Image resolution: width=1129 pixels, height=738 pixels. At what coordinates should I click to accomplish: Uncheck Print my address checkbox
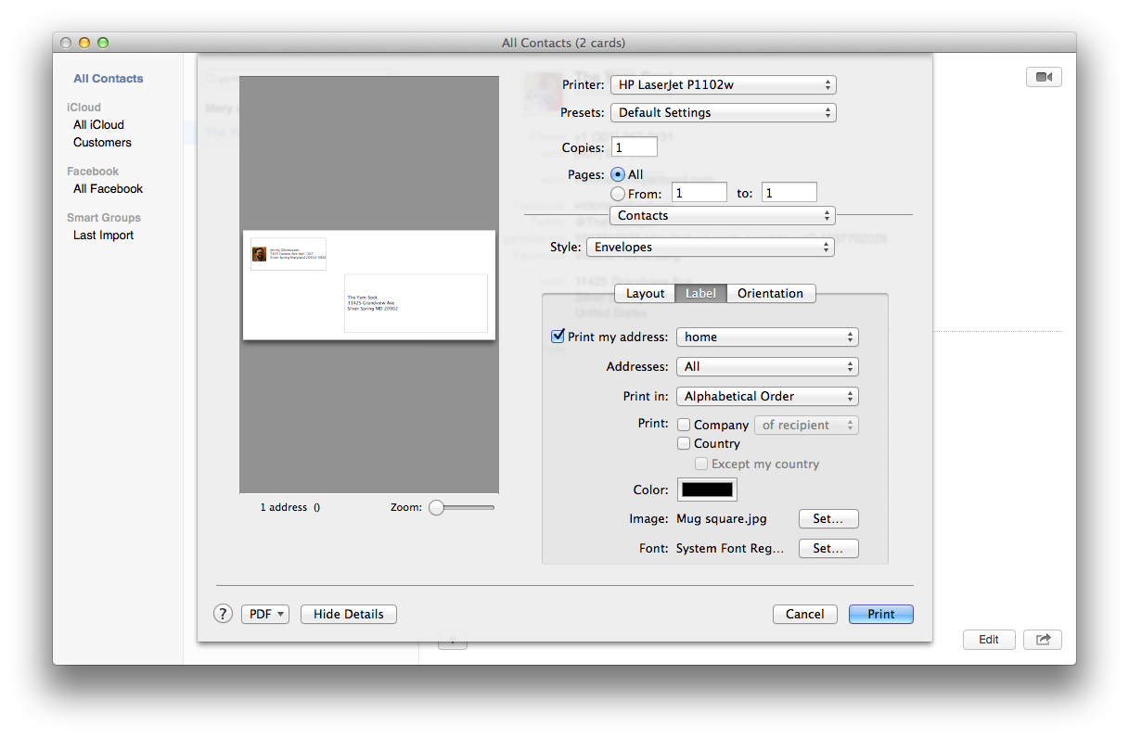pos(558,337)
